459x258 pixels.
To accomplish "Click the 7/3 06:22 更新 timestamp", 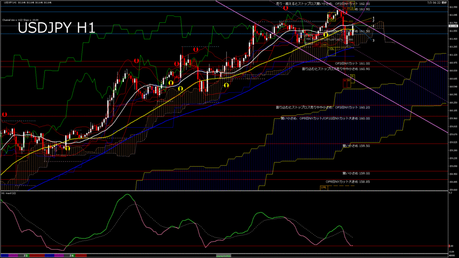I will (x=437, y=3).
